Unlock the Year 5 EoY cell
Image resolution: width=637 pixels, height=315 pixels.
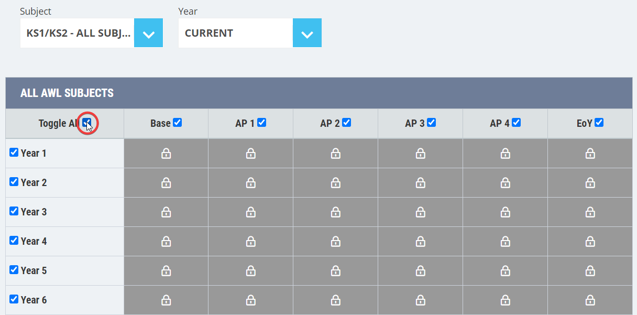(x=590, y=270)
